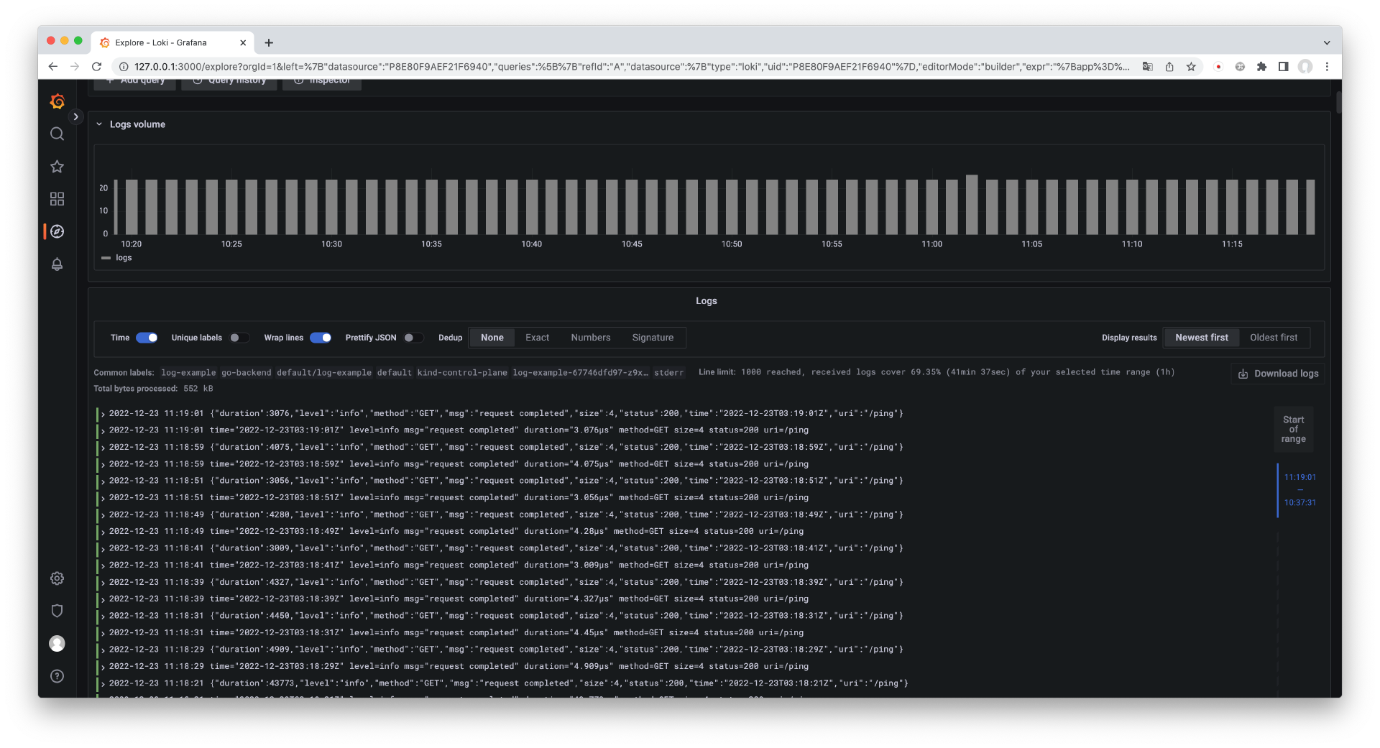Click the kind-control-plane common label
Screen dimensions: 1380x748
(462, 373)
